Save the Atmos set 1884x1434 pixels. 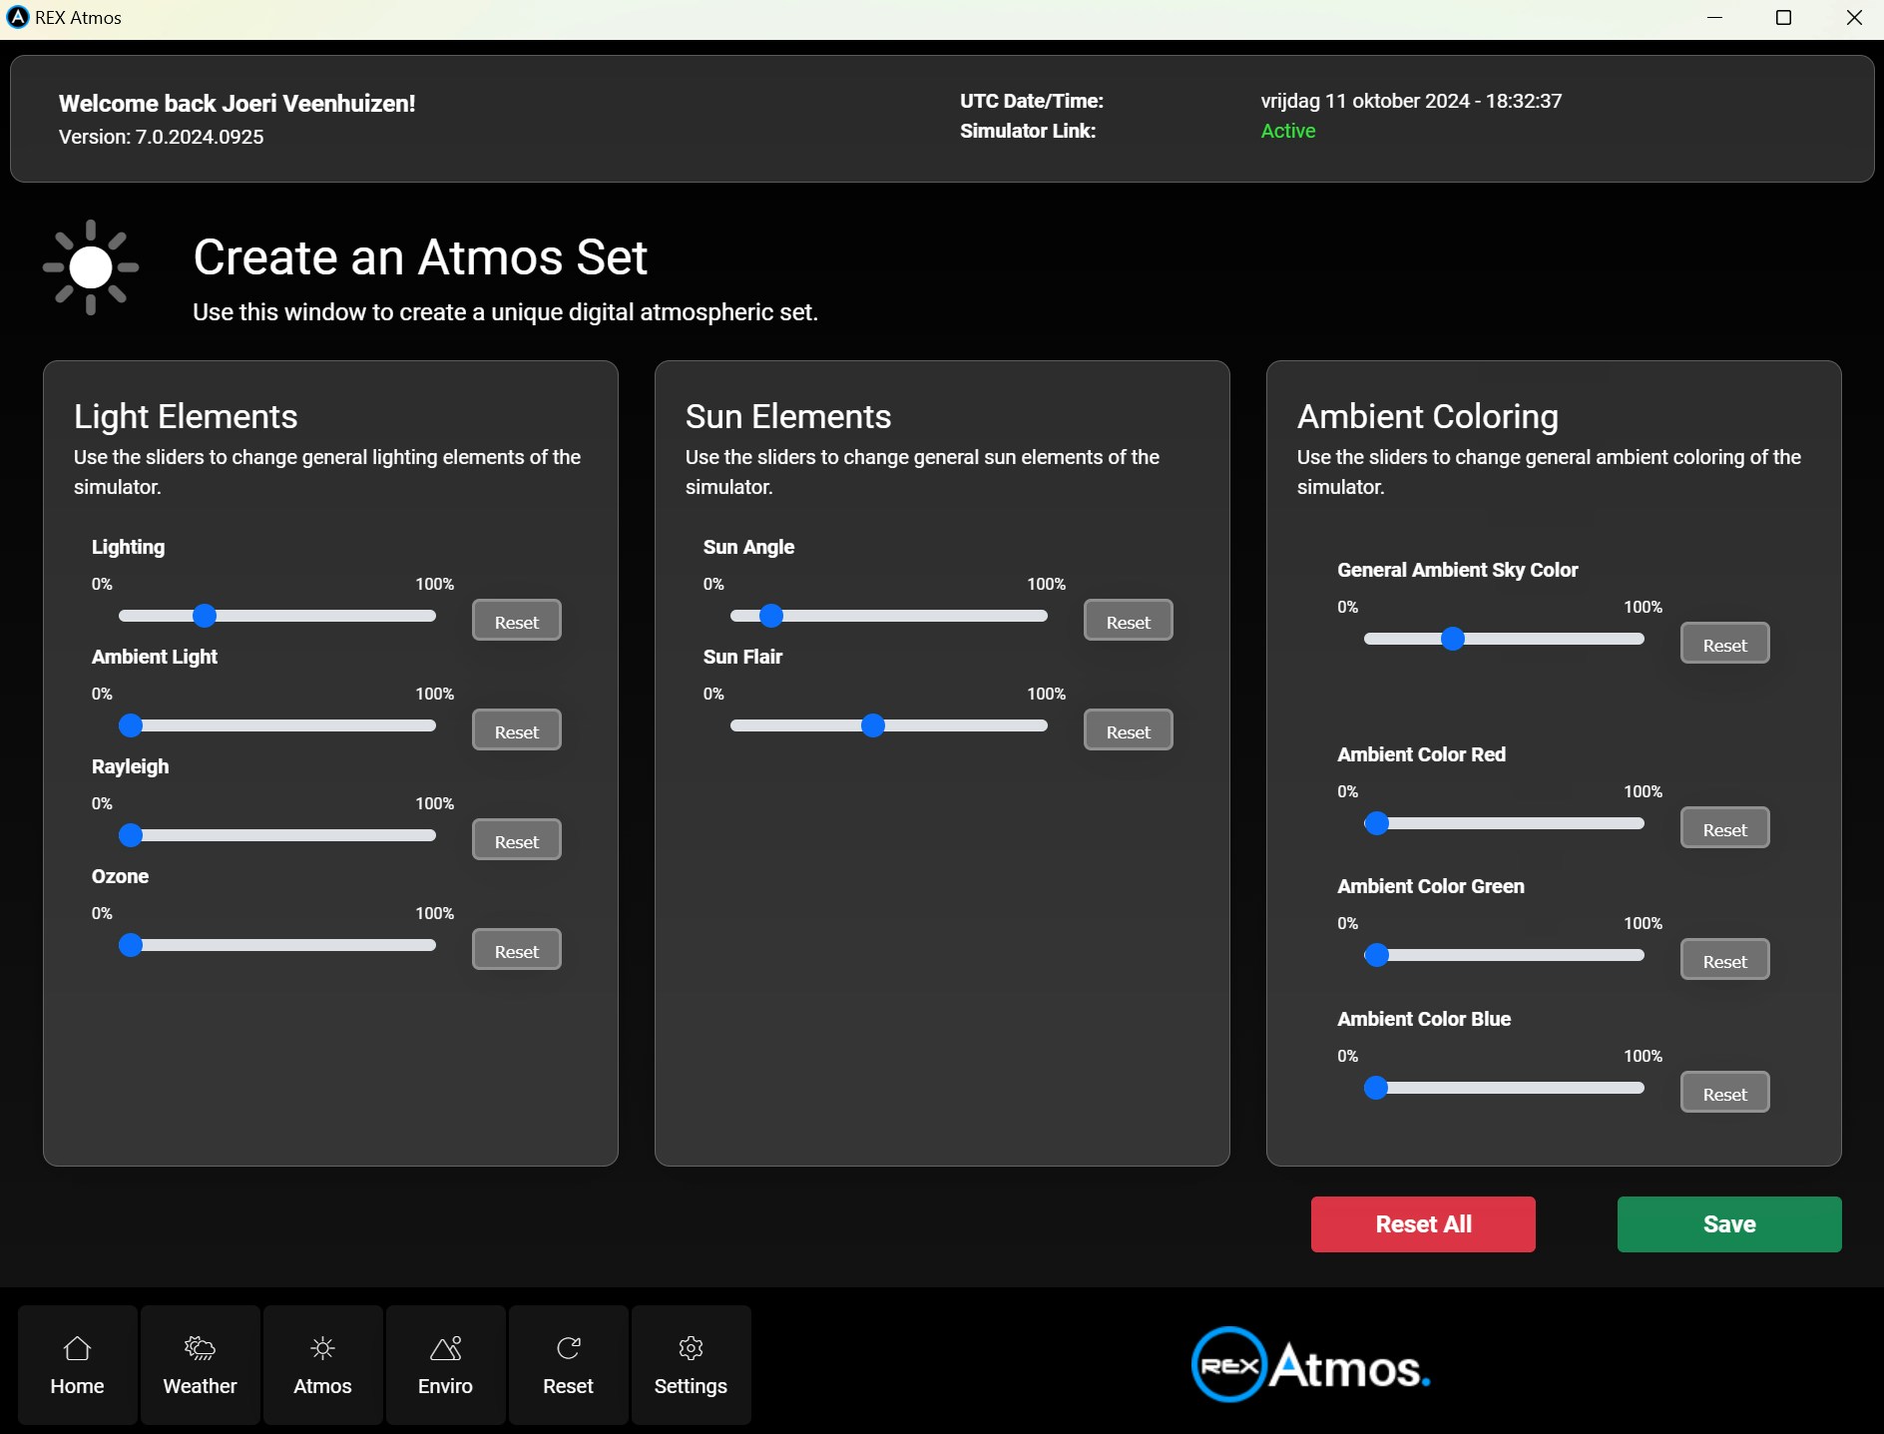coord(1728,1224)
